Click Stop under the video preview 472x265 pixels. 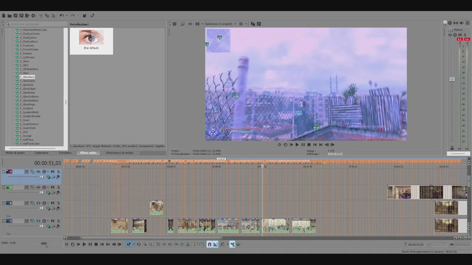[x=309, y=145]
